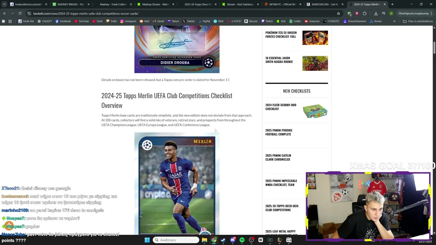Switch to the Stream - Kick Dashboard tab
The width and height of the screenshot is (436, 245).
tap(240, 4)
